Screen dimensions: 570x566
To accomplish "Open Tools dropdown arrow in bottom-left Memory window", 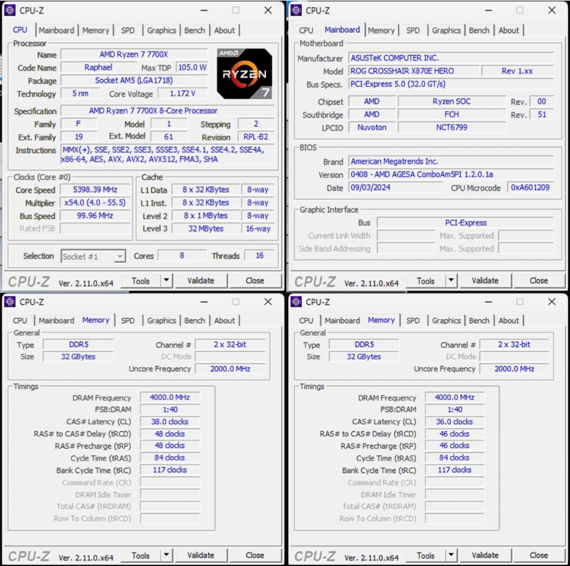I will pyautogui.click(x=167, y=555).
